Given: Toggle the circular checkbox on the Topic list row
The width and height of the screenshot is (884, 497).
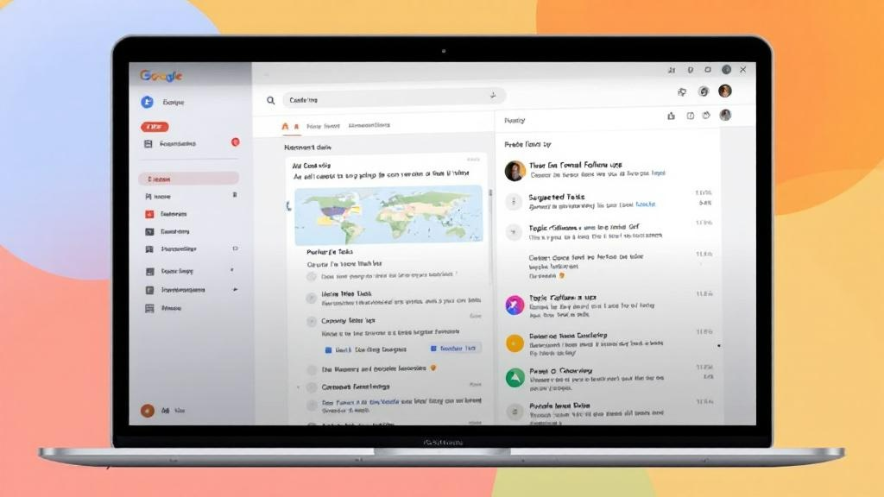Looking at the screenshot, I should pyautogui.click(x=514, y=231).
